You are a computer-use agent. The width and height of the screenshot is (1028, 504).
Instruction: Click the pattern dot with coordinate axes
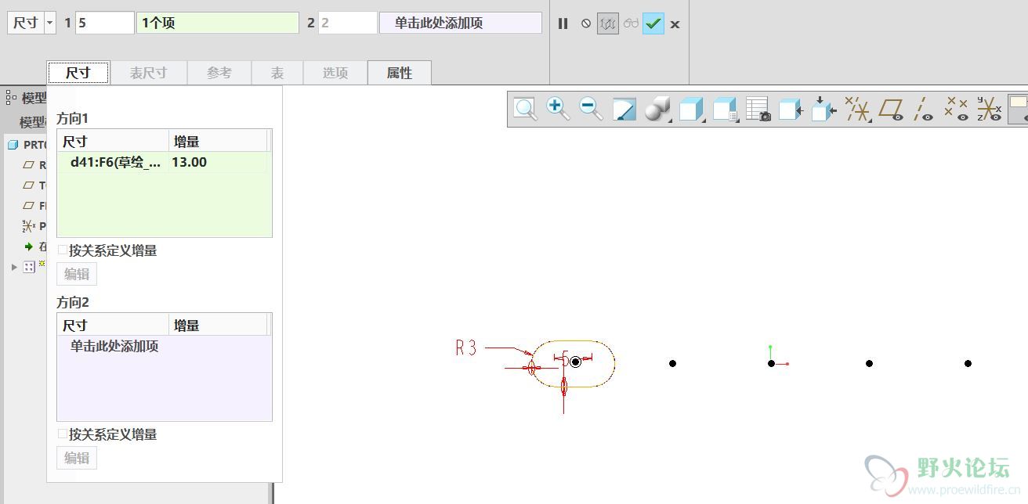[772, 363]
